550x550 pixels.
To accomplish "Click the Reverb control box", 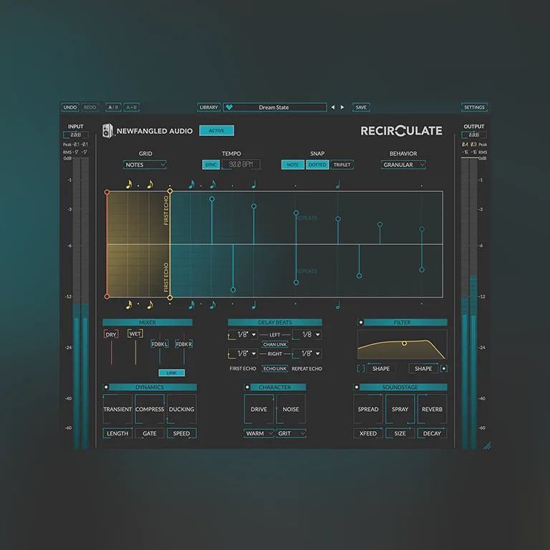I will tap(432, 409).
